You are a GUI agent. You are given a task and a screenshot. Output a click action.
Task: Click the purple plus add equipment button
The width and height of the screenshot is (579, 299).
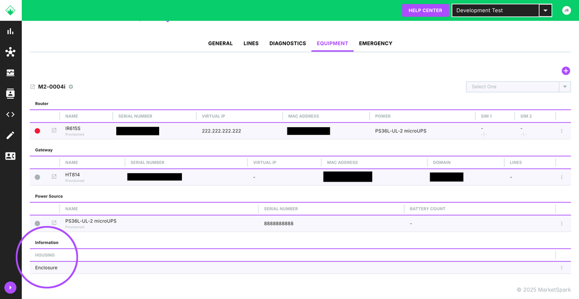566,71
